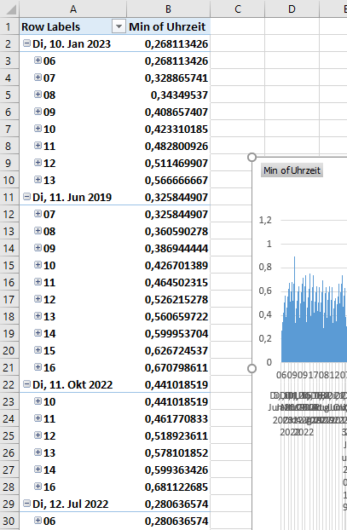Click cell with value 0,408657407
The width and height of the screenshot is (347, 530).
click(x=169, y=112)
